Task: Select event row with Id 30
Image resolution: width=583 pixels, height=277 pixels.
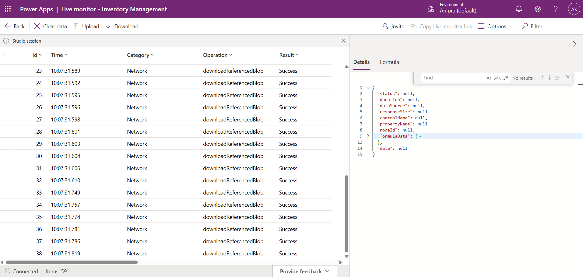Action: [x=166, y=156]
